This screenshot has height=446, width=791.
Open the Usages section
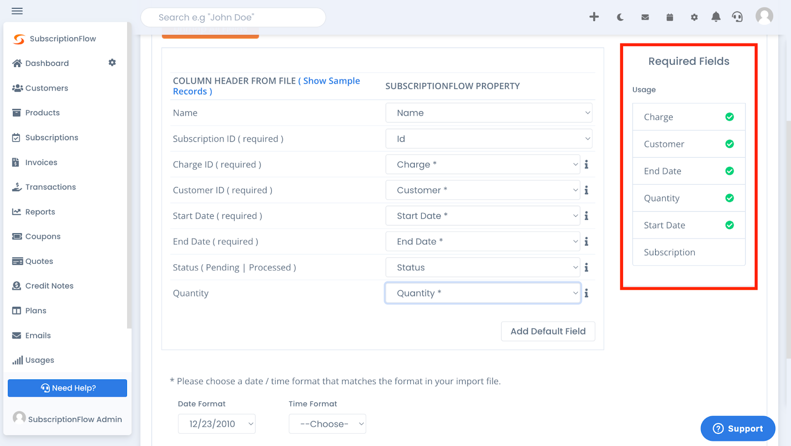point(39,360)
